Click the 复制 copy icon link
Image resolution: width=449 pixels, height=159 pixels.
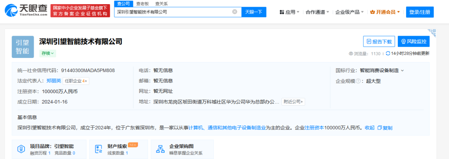tap(385, 128)
